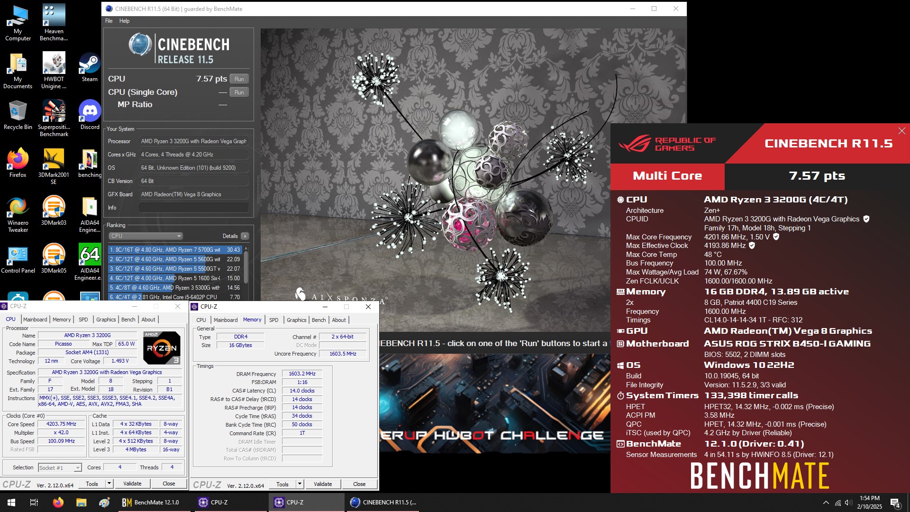This screenshot has height=512, width=910.
Task: Open the Discord desktop icon
Action: pos(90,115)
